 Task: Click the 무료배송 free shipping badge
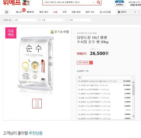[x=11, y=33]
